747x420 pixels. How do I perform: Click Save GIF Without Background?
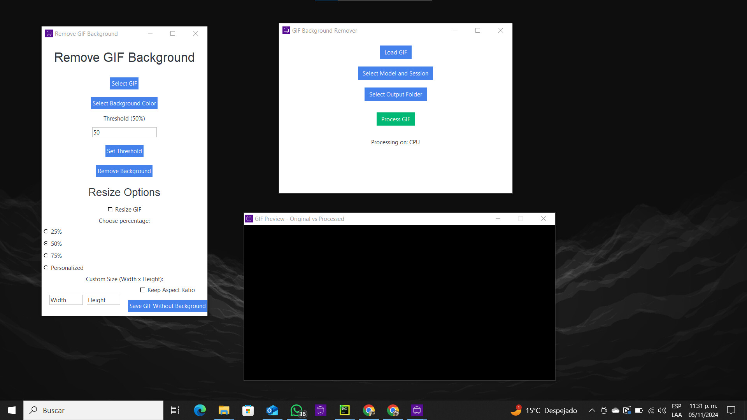point(167,306)
